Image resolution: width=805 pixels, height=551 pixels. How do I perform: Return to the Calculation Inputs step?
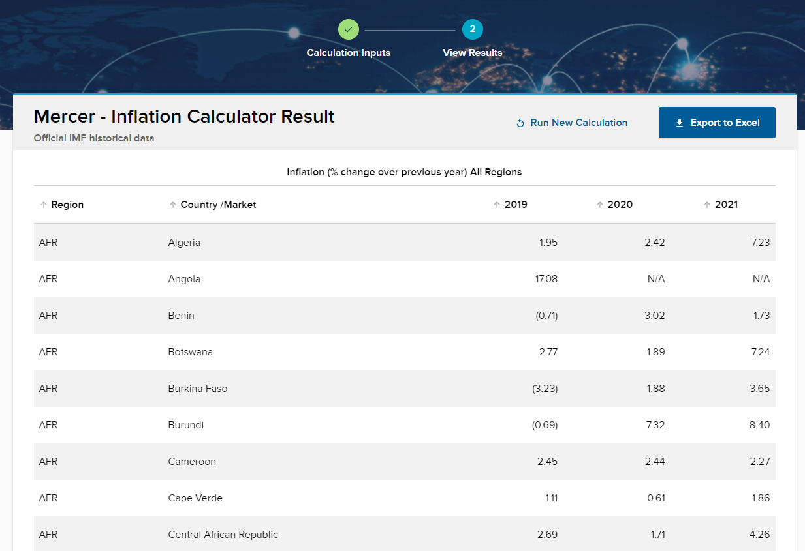[348, 39]
